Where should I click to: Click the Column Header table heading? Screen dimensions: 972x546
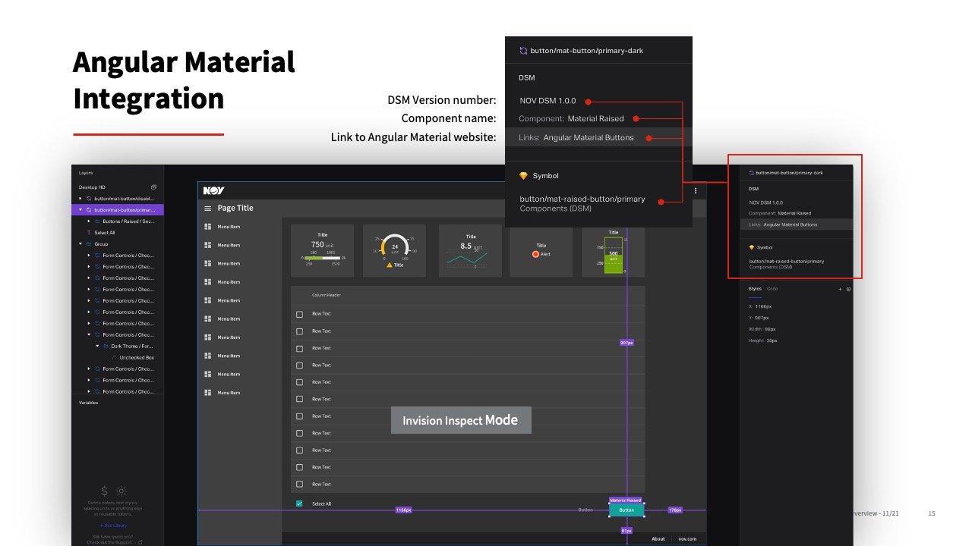point(327,295)
